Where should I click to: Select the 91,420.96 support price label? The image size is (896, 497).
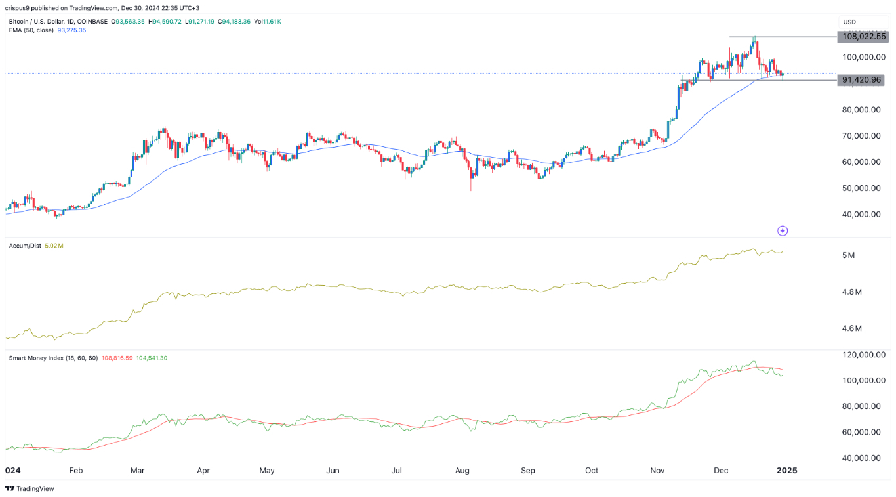tap(864, 80)
